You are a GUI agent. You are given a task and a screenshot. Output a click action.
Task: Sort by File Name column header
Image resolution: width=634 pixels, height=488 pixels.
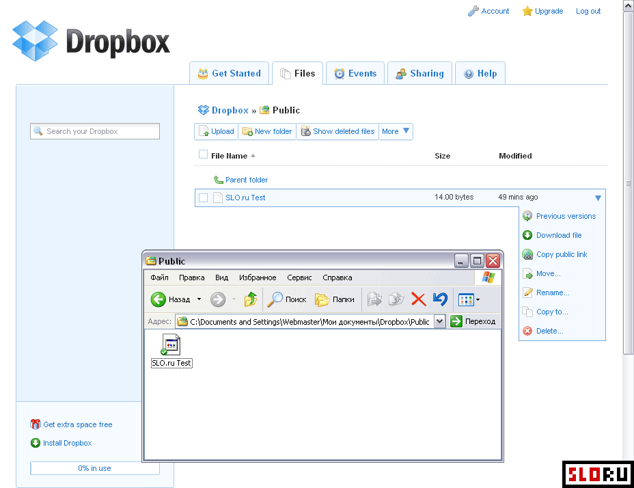(x=230, y=156)
